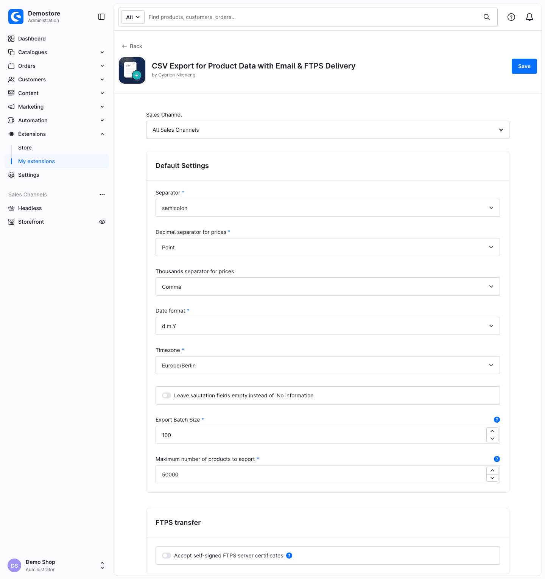Show help for maximum products to export

tap(497, 459)
